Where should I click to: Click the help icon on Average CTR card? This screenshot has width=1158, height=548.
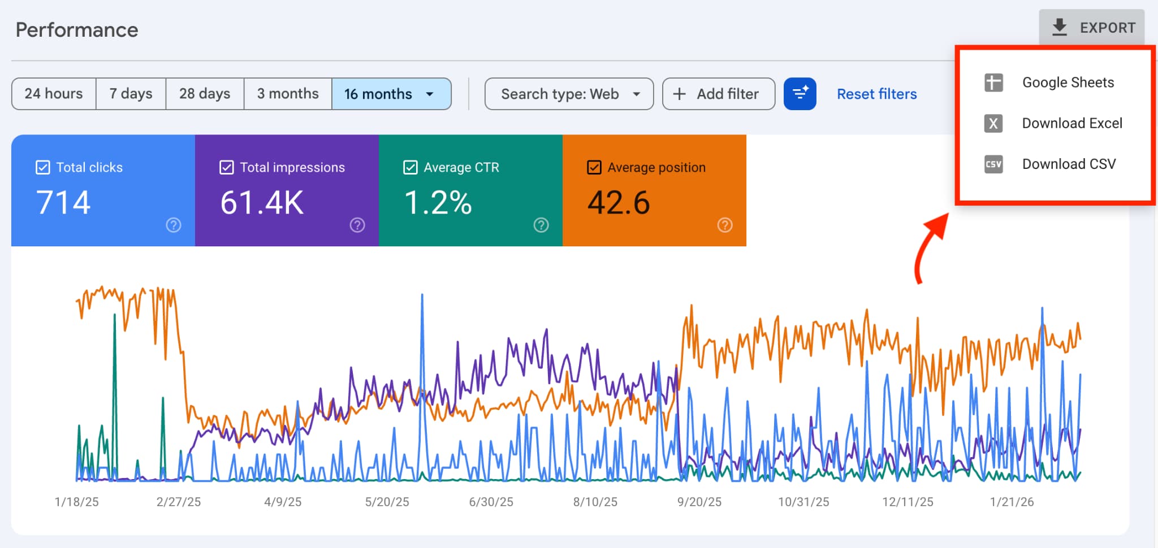pos(541,225)
